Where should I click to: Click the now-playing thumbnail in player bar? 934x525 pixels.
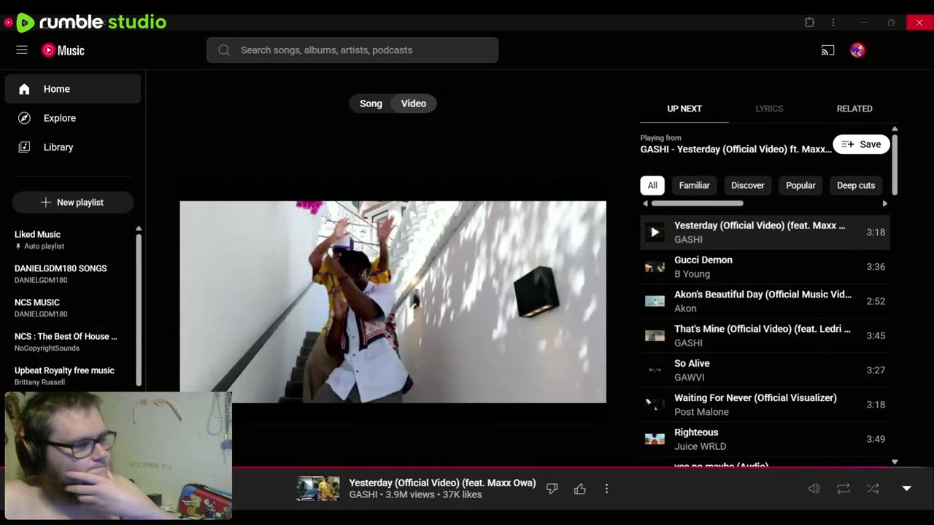tap(318, 489)
